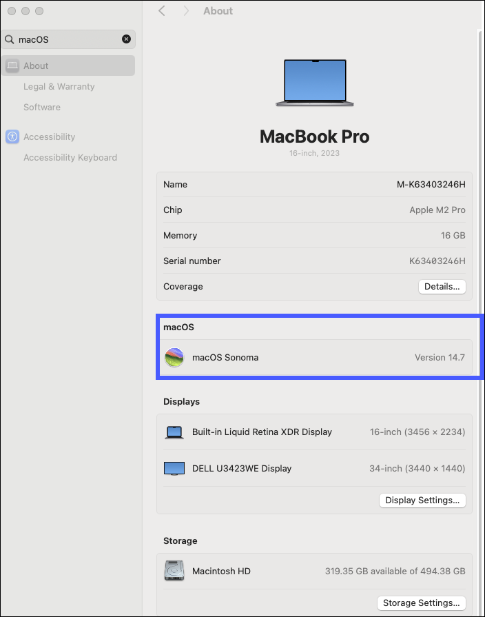The image size is (485, 617).
Task: Click Built-in Liquid Retina XDR Display row
Action: click(x=314, y=432)
